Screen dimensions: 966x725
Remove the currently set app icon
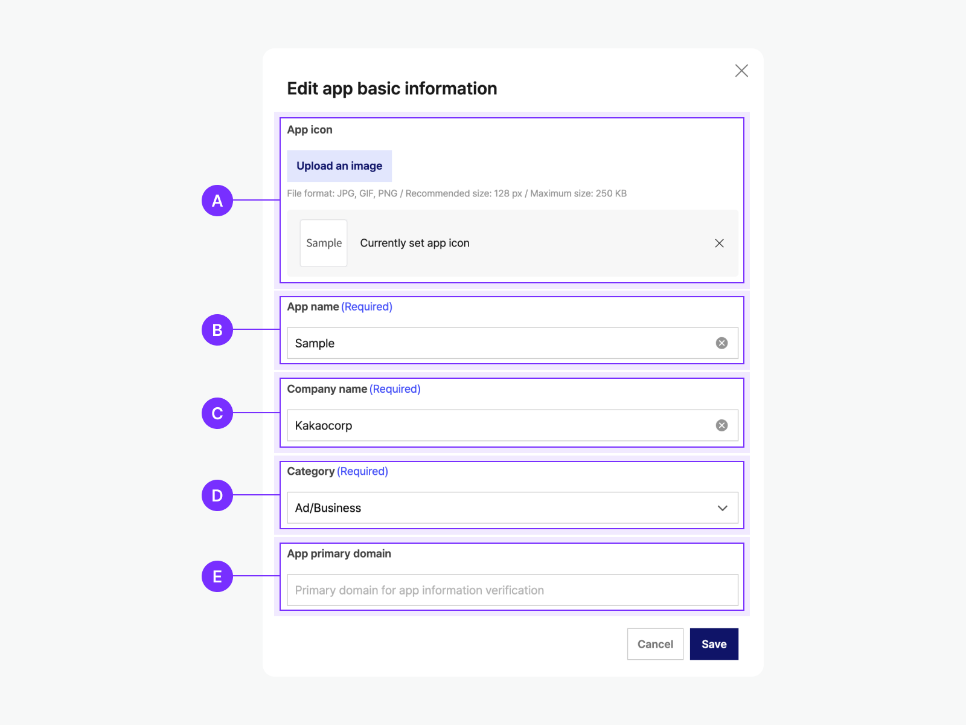point(719,243)
